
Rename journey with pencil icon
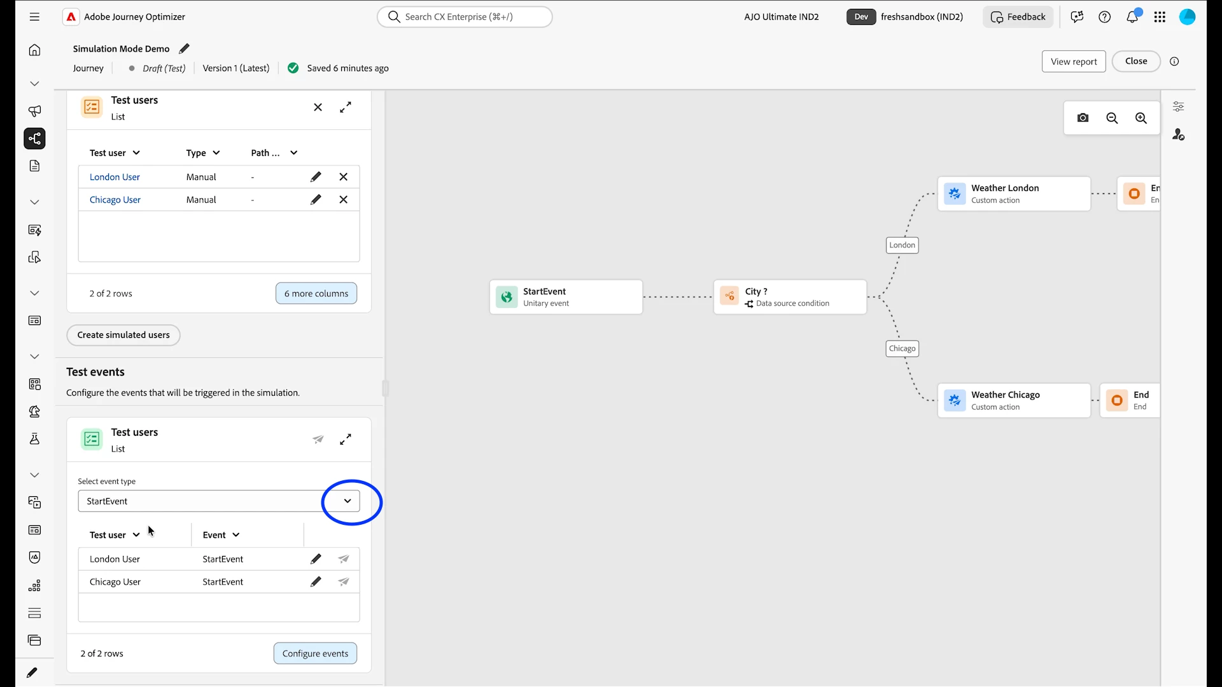point(184,48)
